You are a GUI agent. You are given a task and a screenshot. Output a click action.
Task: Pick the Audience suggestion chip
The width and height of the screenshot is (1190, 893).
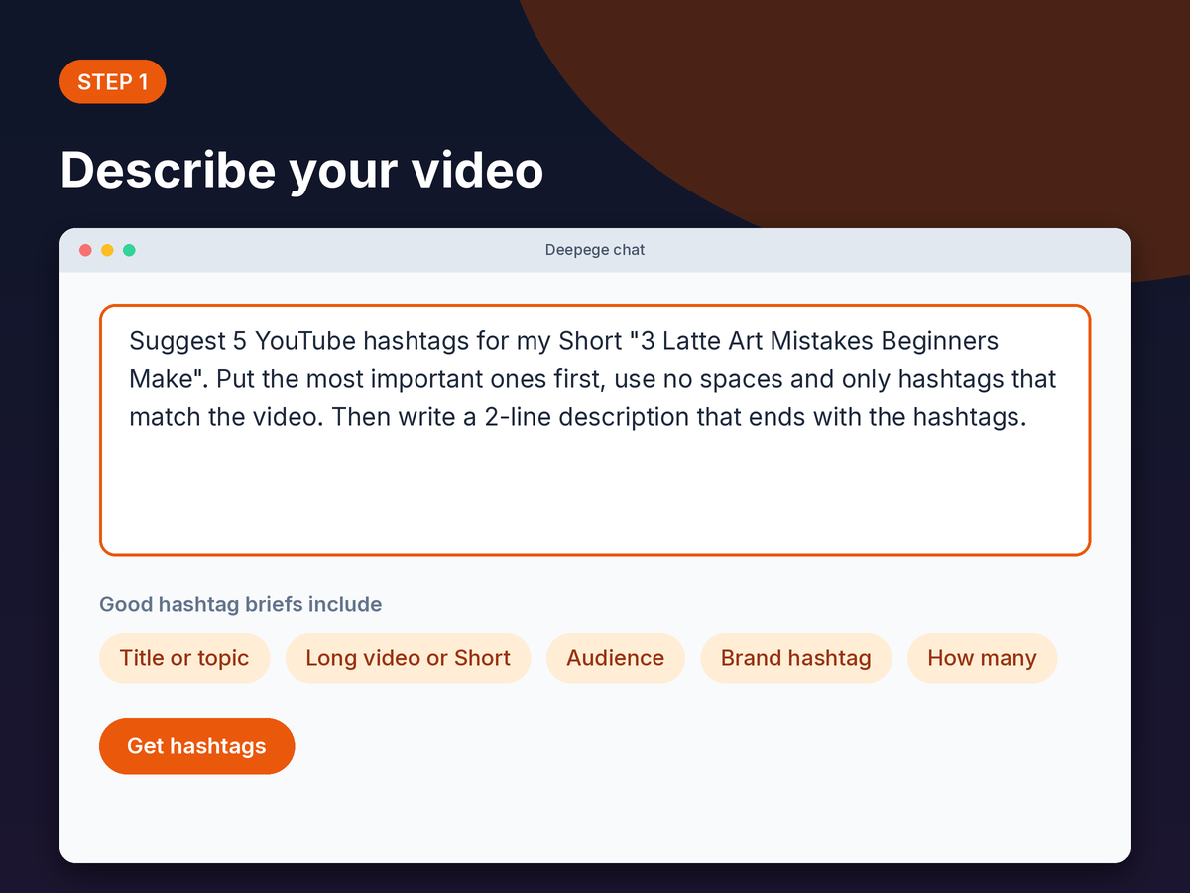tap(616, 658)
